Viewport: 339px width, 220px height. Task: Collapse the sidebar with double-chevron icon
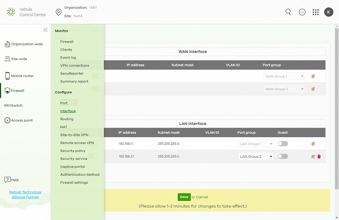(45, 30)
